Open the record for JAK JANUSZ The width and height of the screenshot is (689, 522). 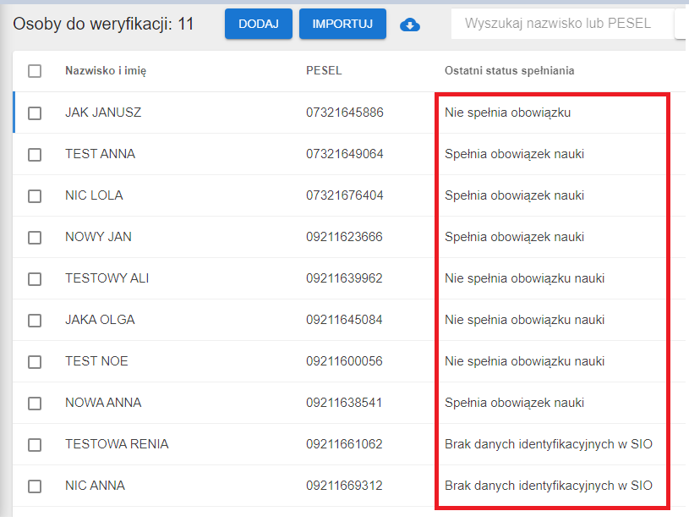101,112
